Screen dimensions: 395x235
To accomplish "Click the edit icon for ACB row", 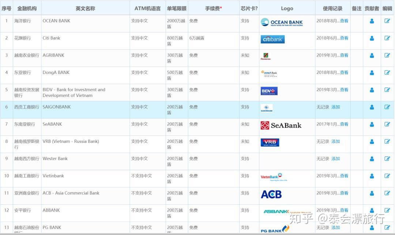I will click(387, 193).
